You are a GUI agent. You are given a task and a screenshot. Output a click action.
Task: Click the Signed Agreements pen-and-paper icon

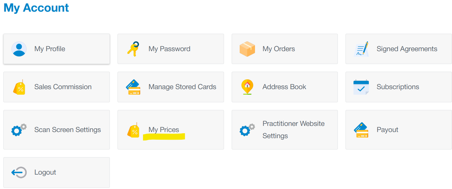(361, 49)
